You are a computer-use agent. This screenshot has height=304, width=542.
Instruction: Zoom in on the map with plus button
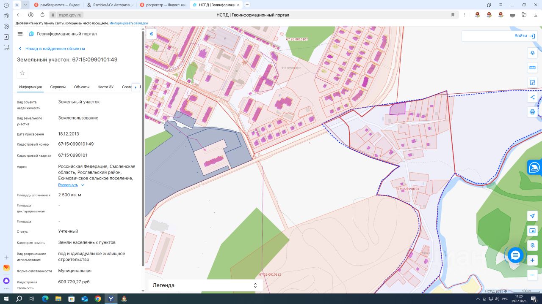(x=532, y=261)
